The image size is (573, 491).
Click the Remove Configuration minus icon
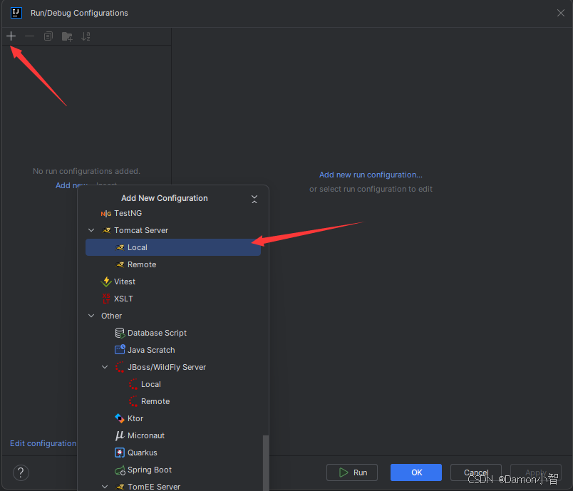pos(30,36)
